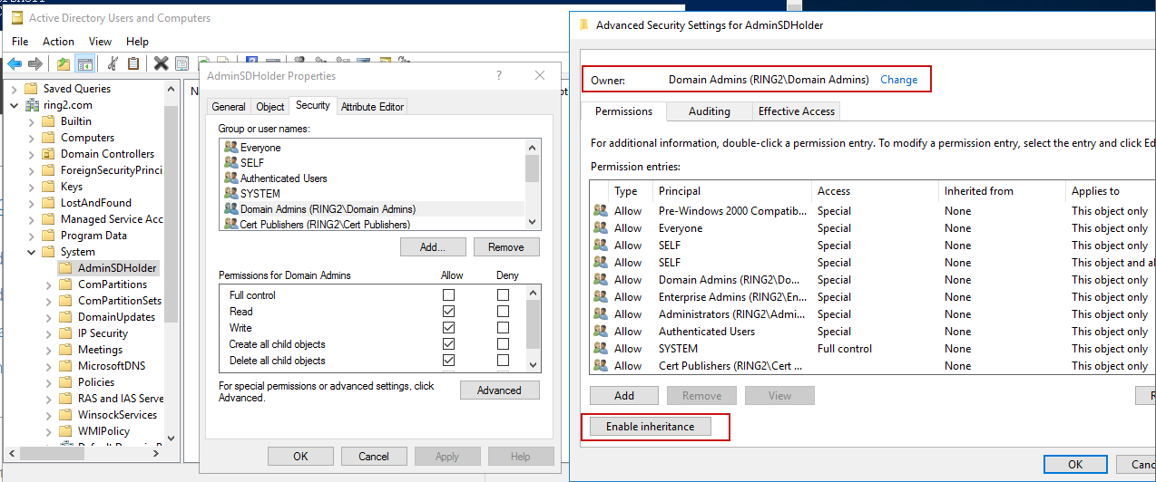Check the Read Deny checkbox

(x=503, y=312)
